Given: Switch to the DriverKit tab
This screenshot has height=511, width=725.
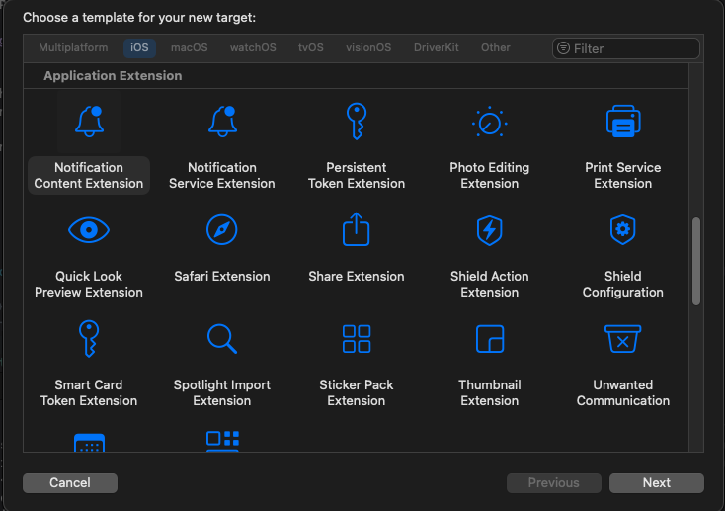Looking at the screenshot, I should 436,47.
